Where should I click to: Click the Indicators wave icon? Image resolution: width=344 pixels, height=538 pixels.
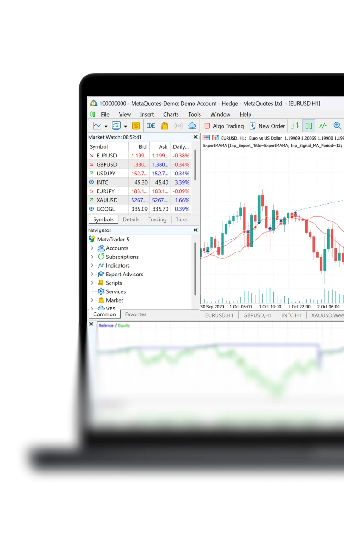point(101,266)
